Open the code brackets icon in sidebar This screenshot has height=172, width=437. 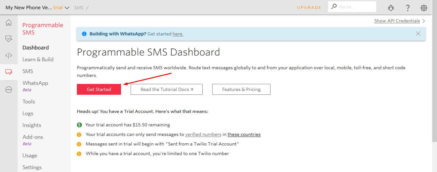click(9, 55)
